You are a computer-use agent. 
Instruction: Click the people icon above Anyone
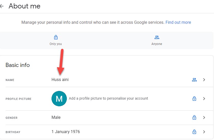157,37
